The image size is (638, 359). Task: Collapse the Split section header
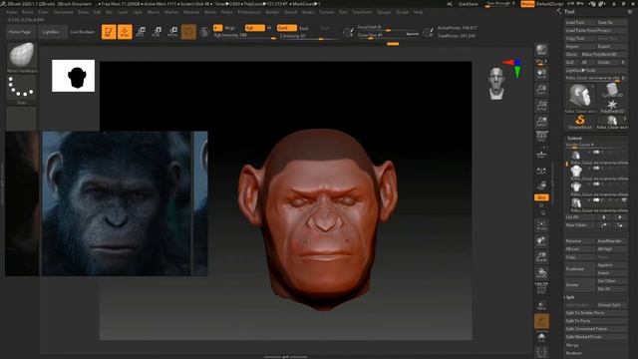pos(570,297)
